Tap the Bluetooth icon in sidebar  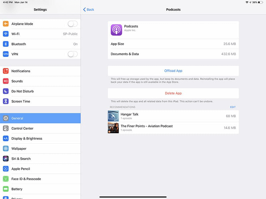point(6,44)
